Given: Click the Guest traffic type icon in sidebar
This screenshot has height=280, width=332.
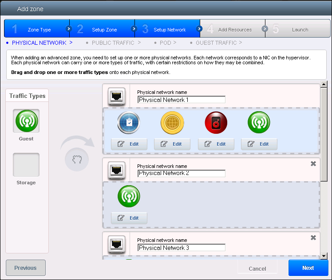Looking at the screenshot, I should [x=26, y=121].
